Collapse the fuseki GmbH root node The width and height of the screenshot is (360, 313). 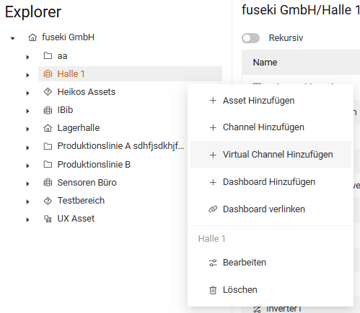point(13,38)
